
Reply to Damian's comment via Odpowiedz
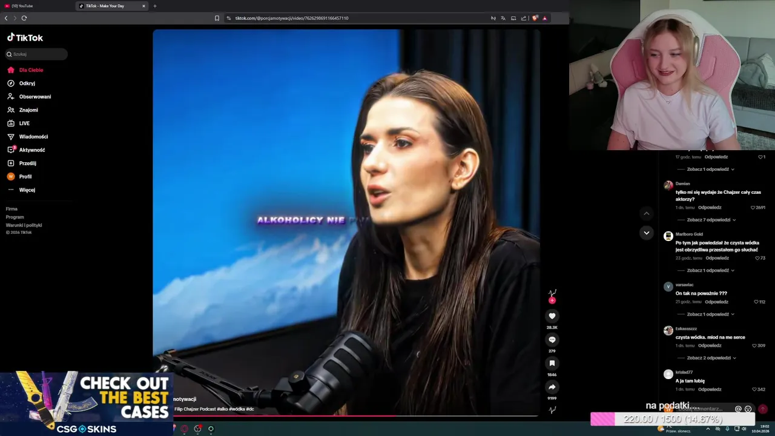[710, 208]
